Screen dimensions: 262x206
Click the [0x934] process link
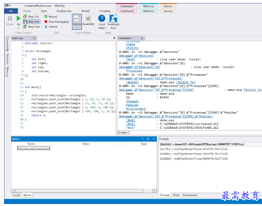click(132, 82)
